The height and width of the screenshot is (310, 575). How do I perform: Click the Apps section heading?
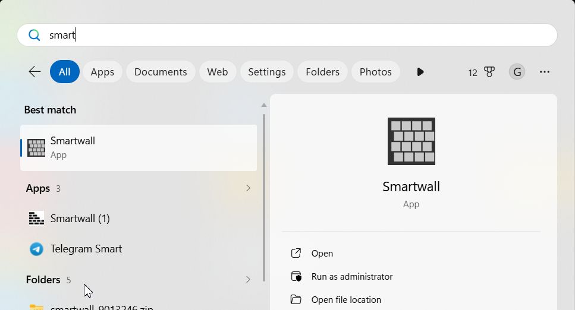38,188
